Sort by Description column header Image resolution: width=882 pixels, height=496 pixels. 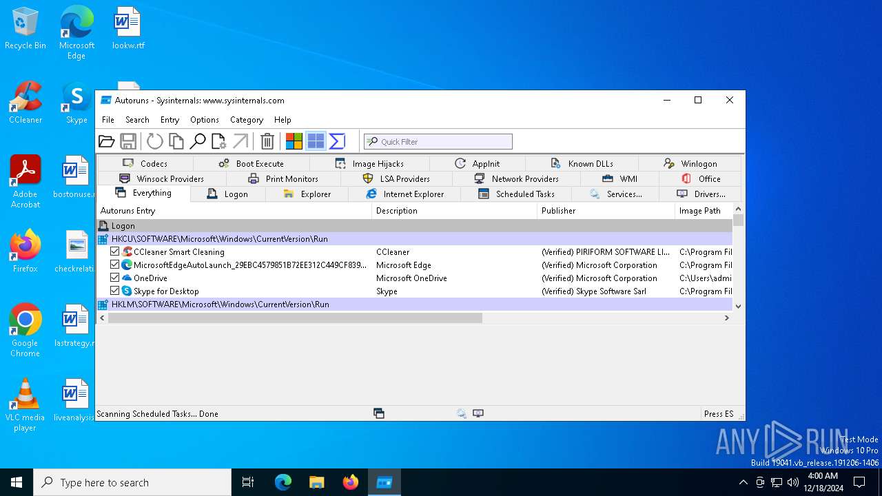(455, 211)
